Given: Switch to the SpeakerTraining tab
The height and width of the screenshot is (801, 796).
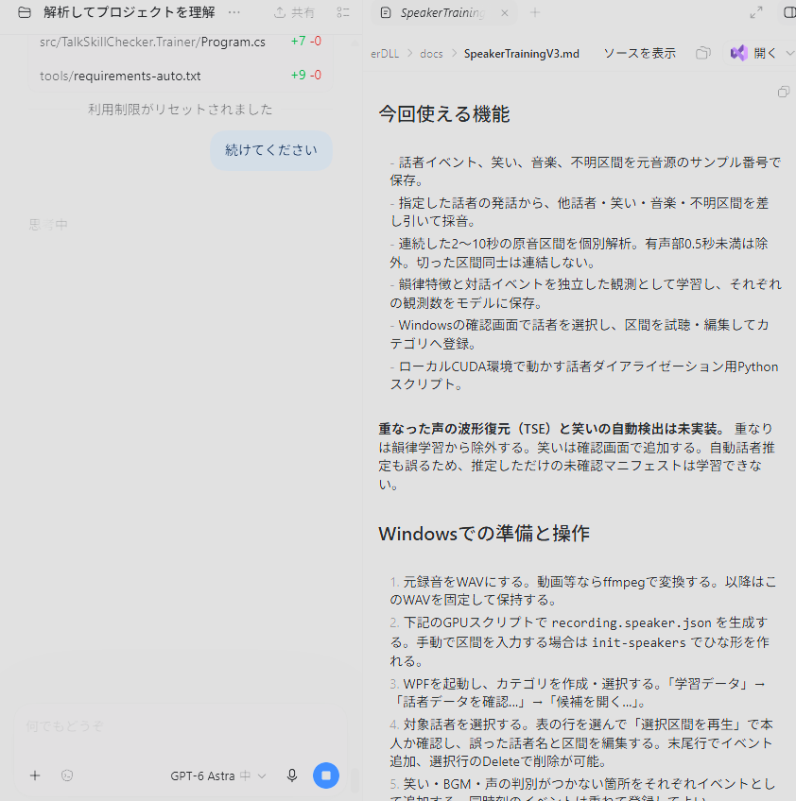Looking at the screenshot, I should tap(441, 13).
